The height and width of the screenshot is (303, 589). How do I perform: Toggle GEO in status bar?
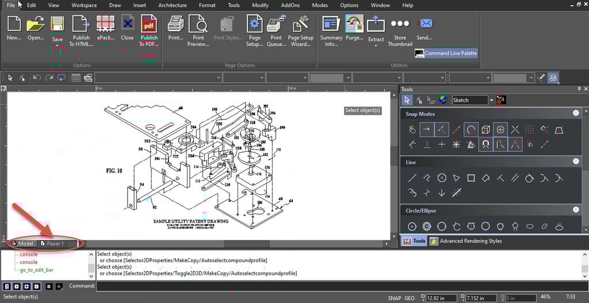pos(410,298)
